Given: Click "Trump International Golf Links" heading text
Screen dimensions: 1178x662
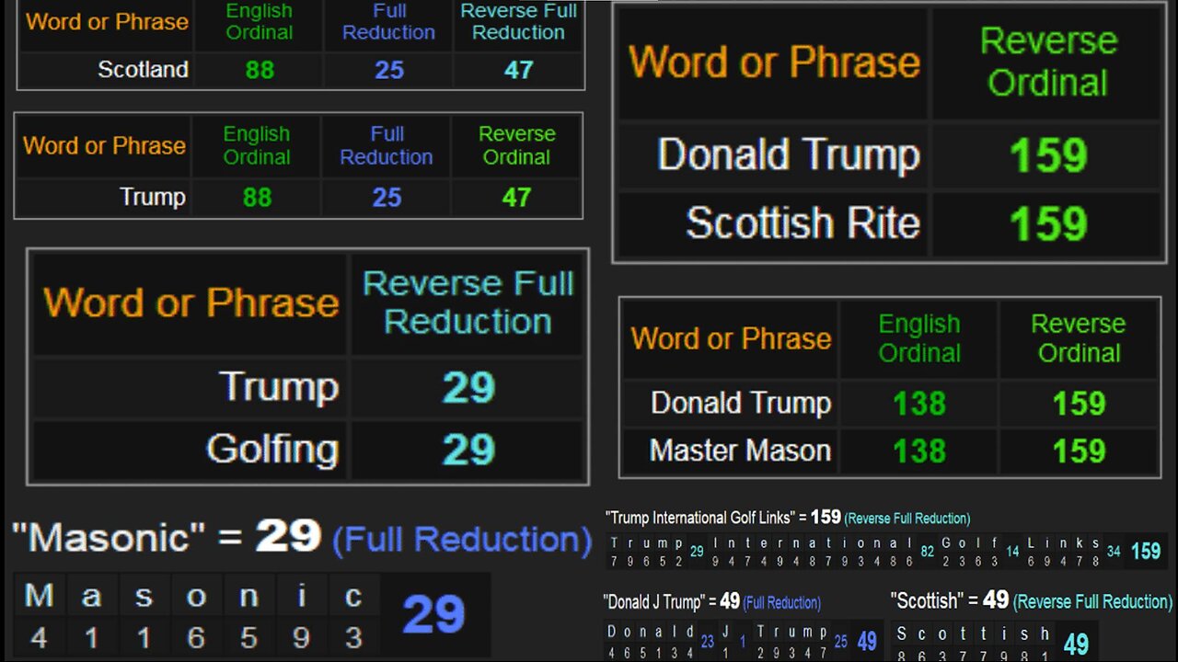Looking at the screenshot, I should click(x=701, y=518).
